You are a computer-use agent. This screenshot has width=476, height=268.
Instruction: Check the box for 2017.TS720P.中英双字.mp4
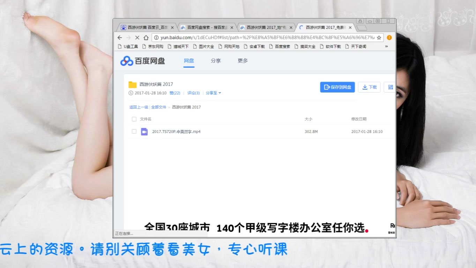(x=134, y=132)
